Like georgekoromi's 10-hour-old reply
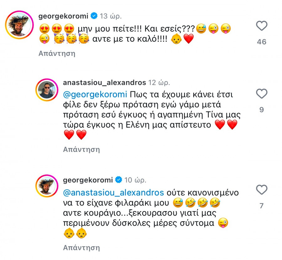 262,190
